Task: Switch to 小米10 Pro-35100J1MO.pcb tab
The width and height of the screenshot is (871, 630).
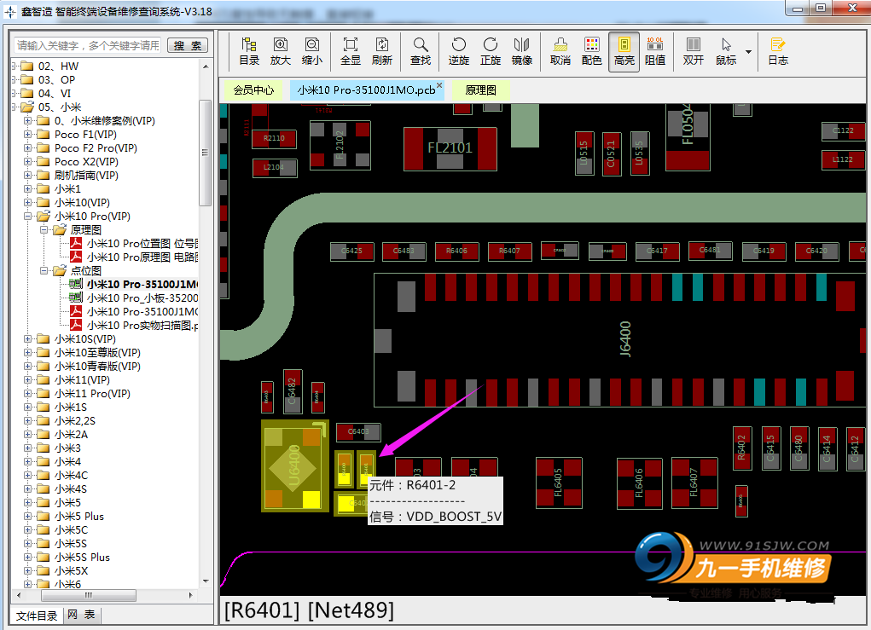Action: (x=366, y=90)
